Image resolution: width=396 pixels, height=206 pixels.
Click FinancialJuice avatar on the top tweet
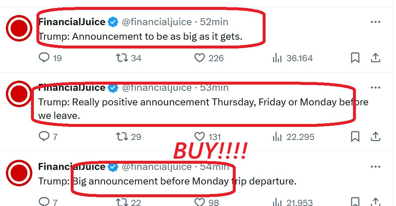pos(19,28)
